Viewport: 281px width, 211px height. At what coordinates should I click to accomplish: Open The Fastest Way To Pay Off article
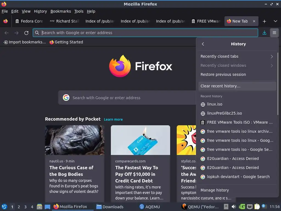coord(137,174)
